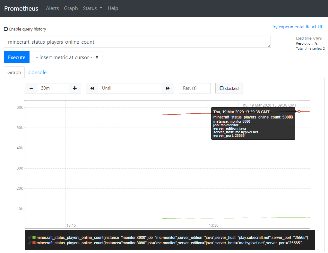
Task: Click the resize handle of query box
Action: [269, 46]
